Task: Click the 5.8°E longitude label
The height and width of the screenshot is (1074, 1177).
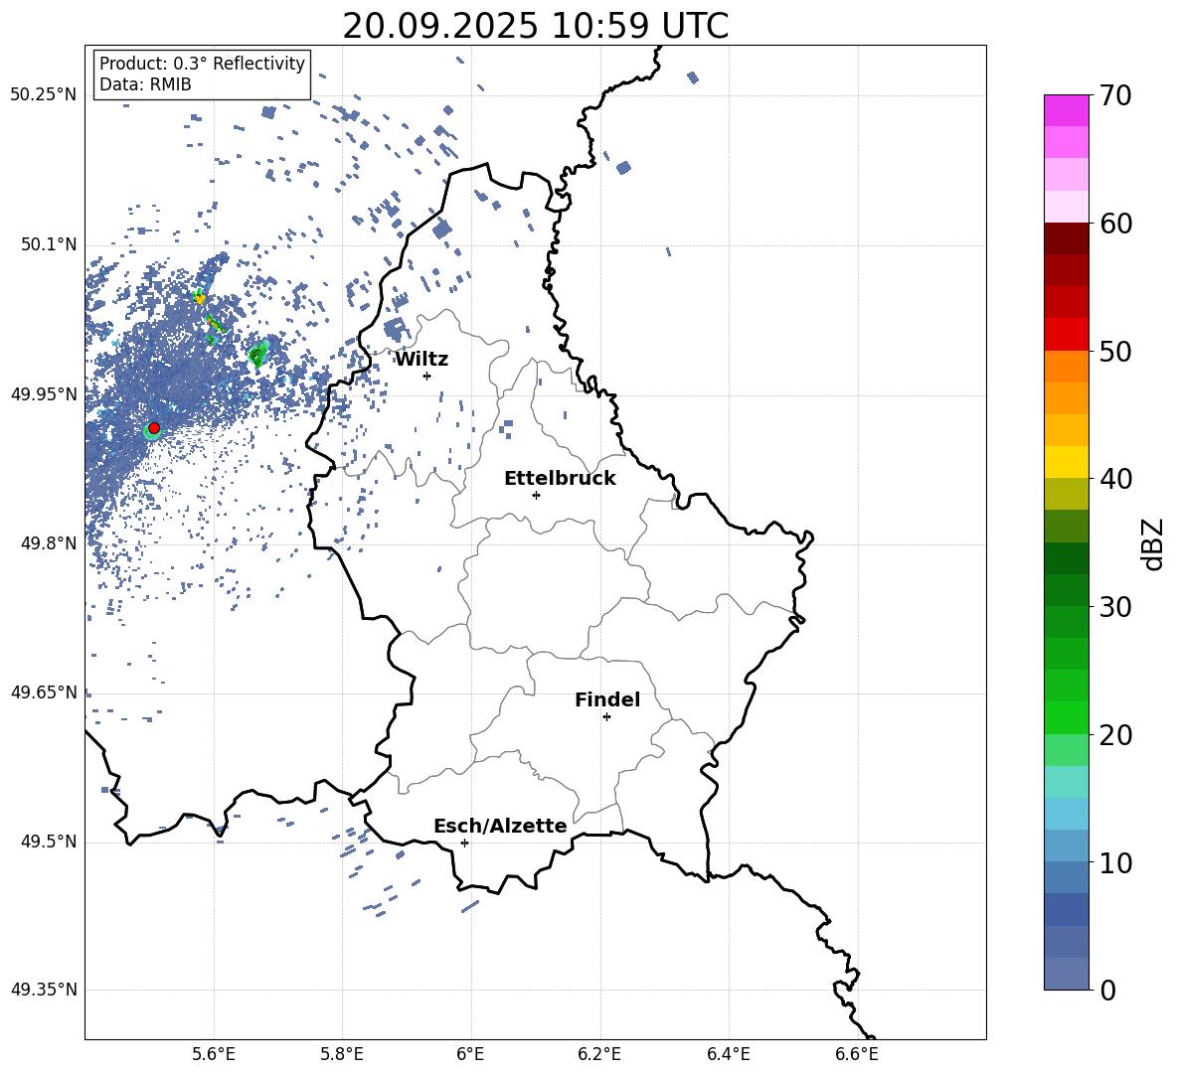Action: (342, 1055)
